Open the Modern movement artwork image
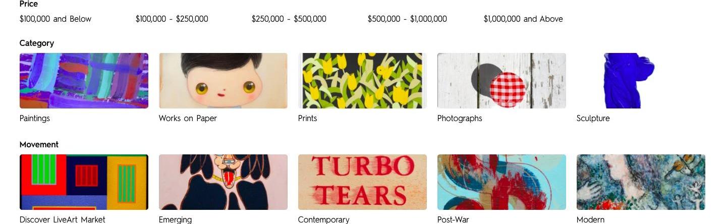 coord(641,182)
